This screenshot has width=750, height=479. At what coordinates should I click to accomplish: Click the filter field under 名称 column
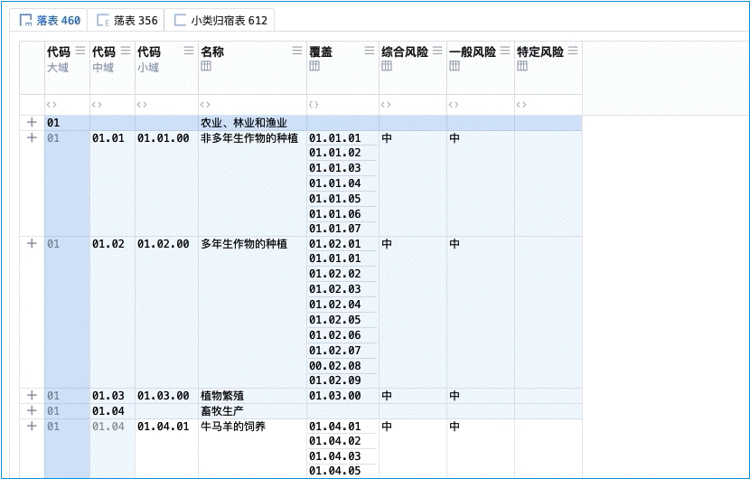pyautogui.click(x=252, y=105)
